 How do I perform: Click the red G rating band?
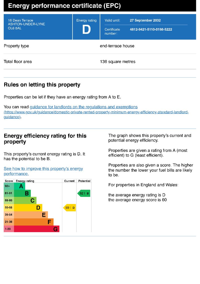(x=36, y=229)
